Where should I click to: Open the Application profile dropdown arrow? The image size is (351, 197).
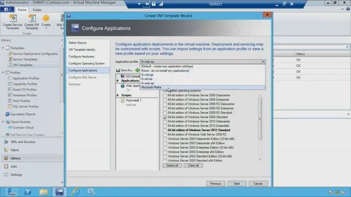(x=263, y=62)
